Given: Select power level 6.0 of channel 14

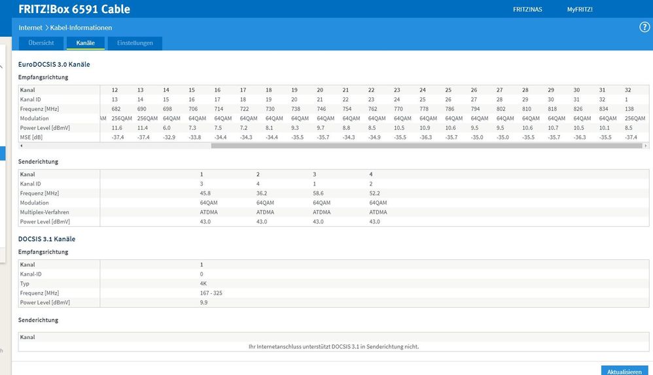Looking at the screenshot, I should [x=167, y=127].
